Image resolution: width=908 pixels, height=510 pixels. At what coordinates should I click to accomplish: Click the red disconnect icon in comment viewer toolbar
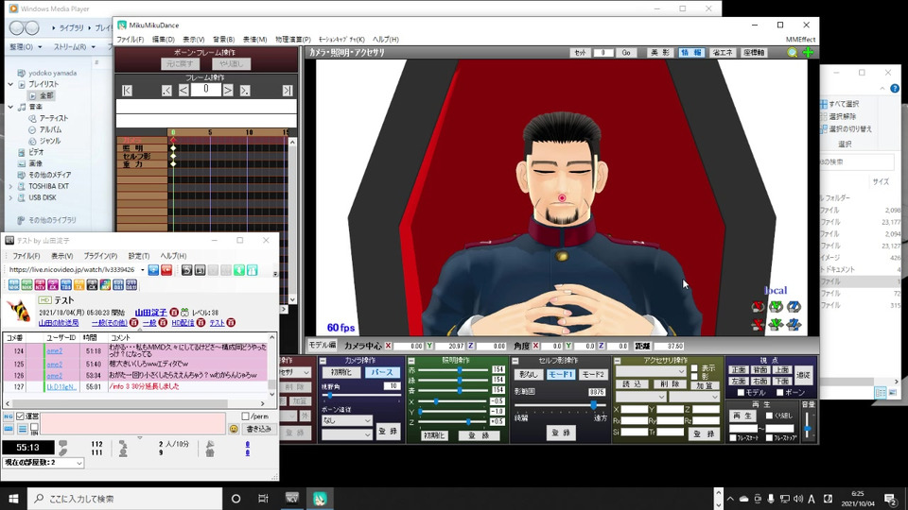click(166, 270)
